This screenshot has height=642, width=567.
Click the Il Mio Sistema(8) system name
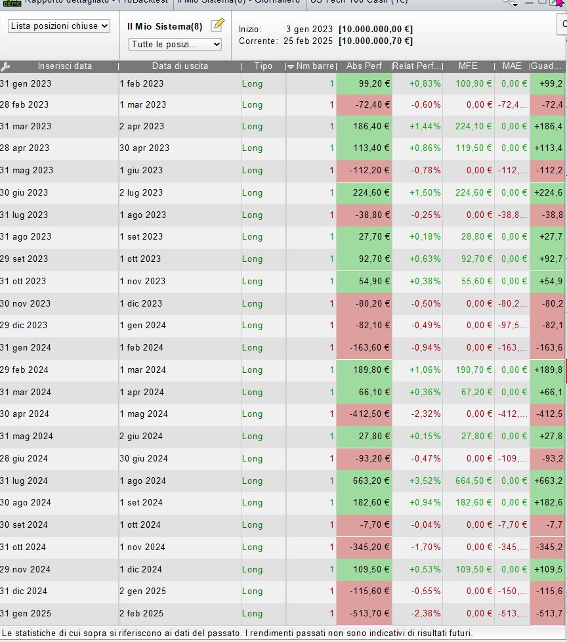click(x=164, y=27)
